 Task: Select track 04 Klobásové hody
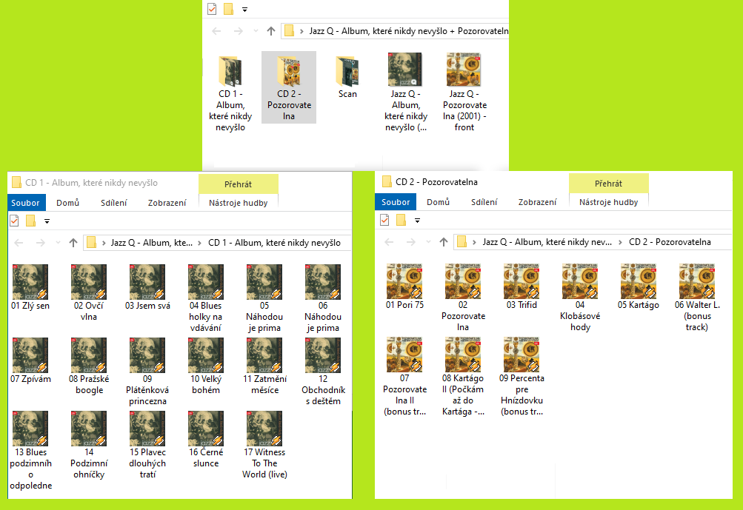[x=580, y=298]
